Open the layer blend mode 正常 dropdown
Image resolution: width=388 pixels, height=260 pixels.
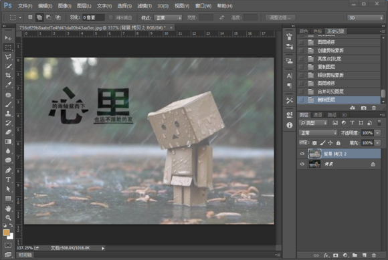coord(318,133)
